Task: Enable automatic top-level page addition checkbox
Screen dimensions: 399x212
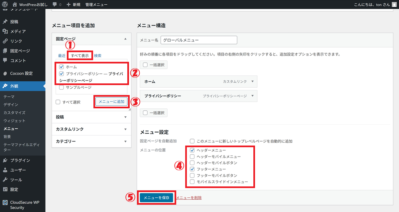Action: (192, 141)
